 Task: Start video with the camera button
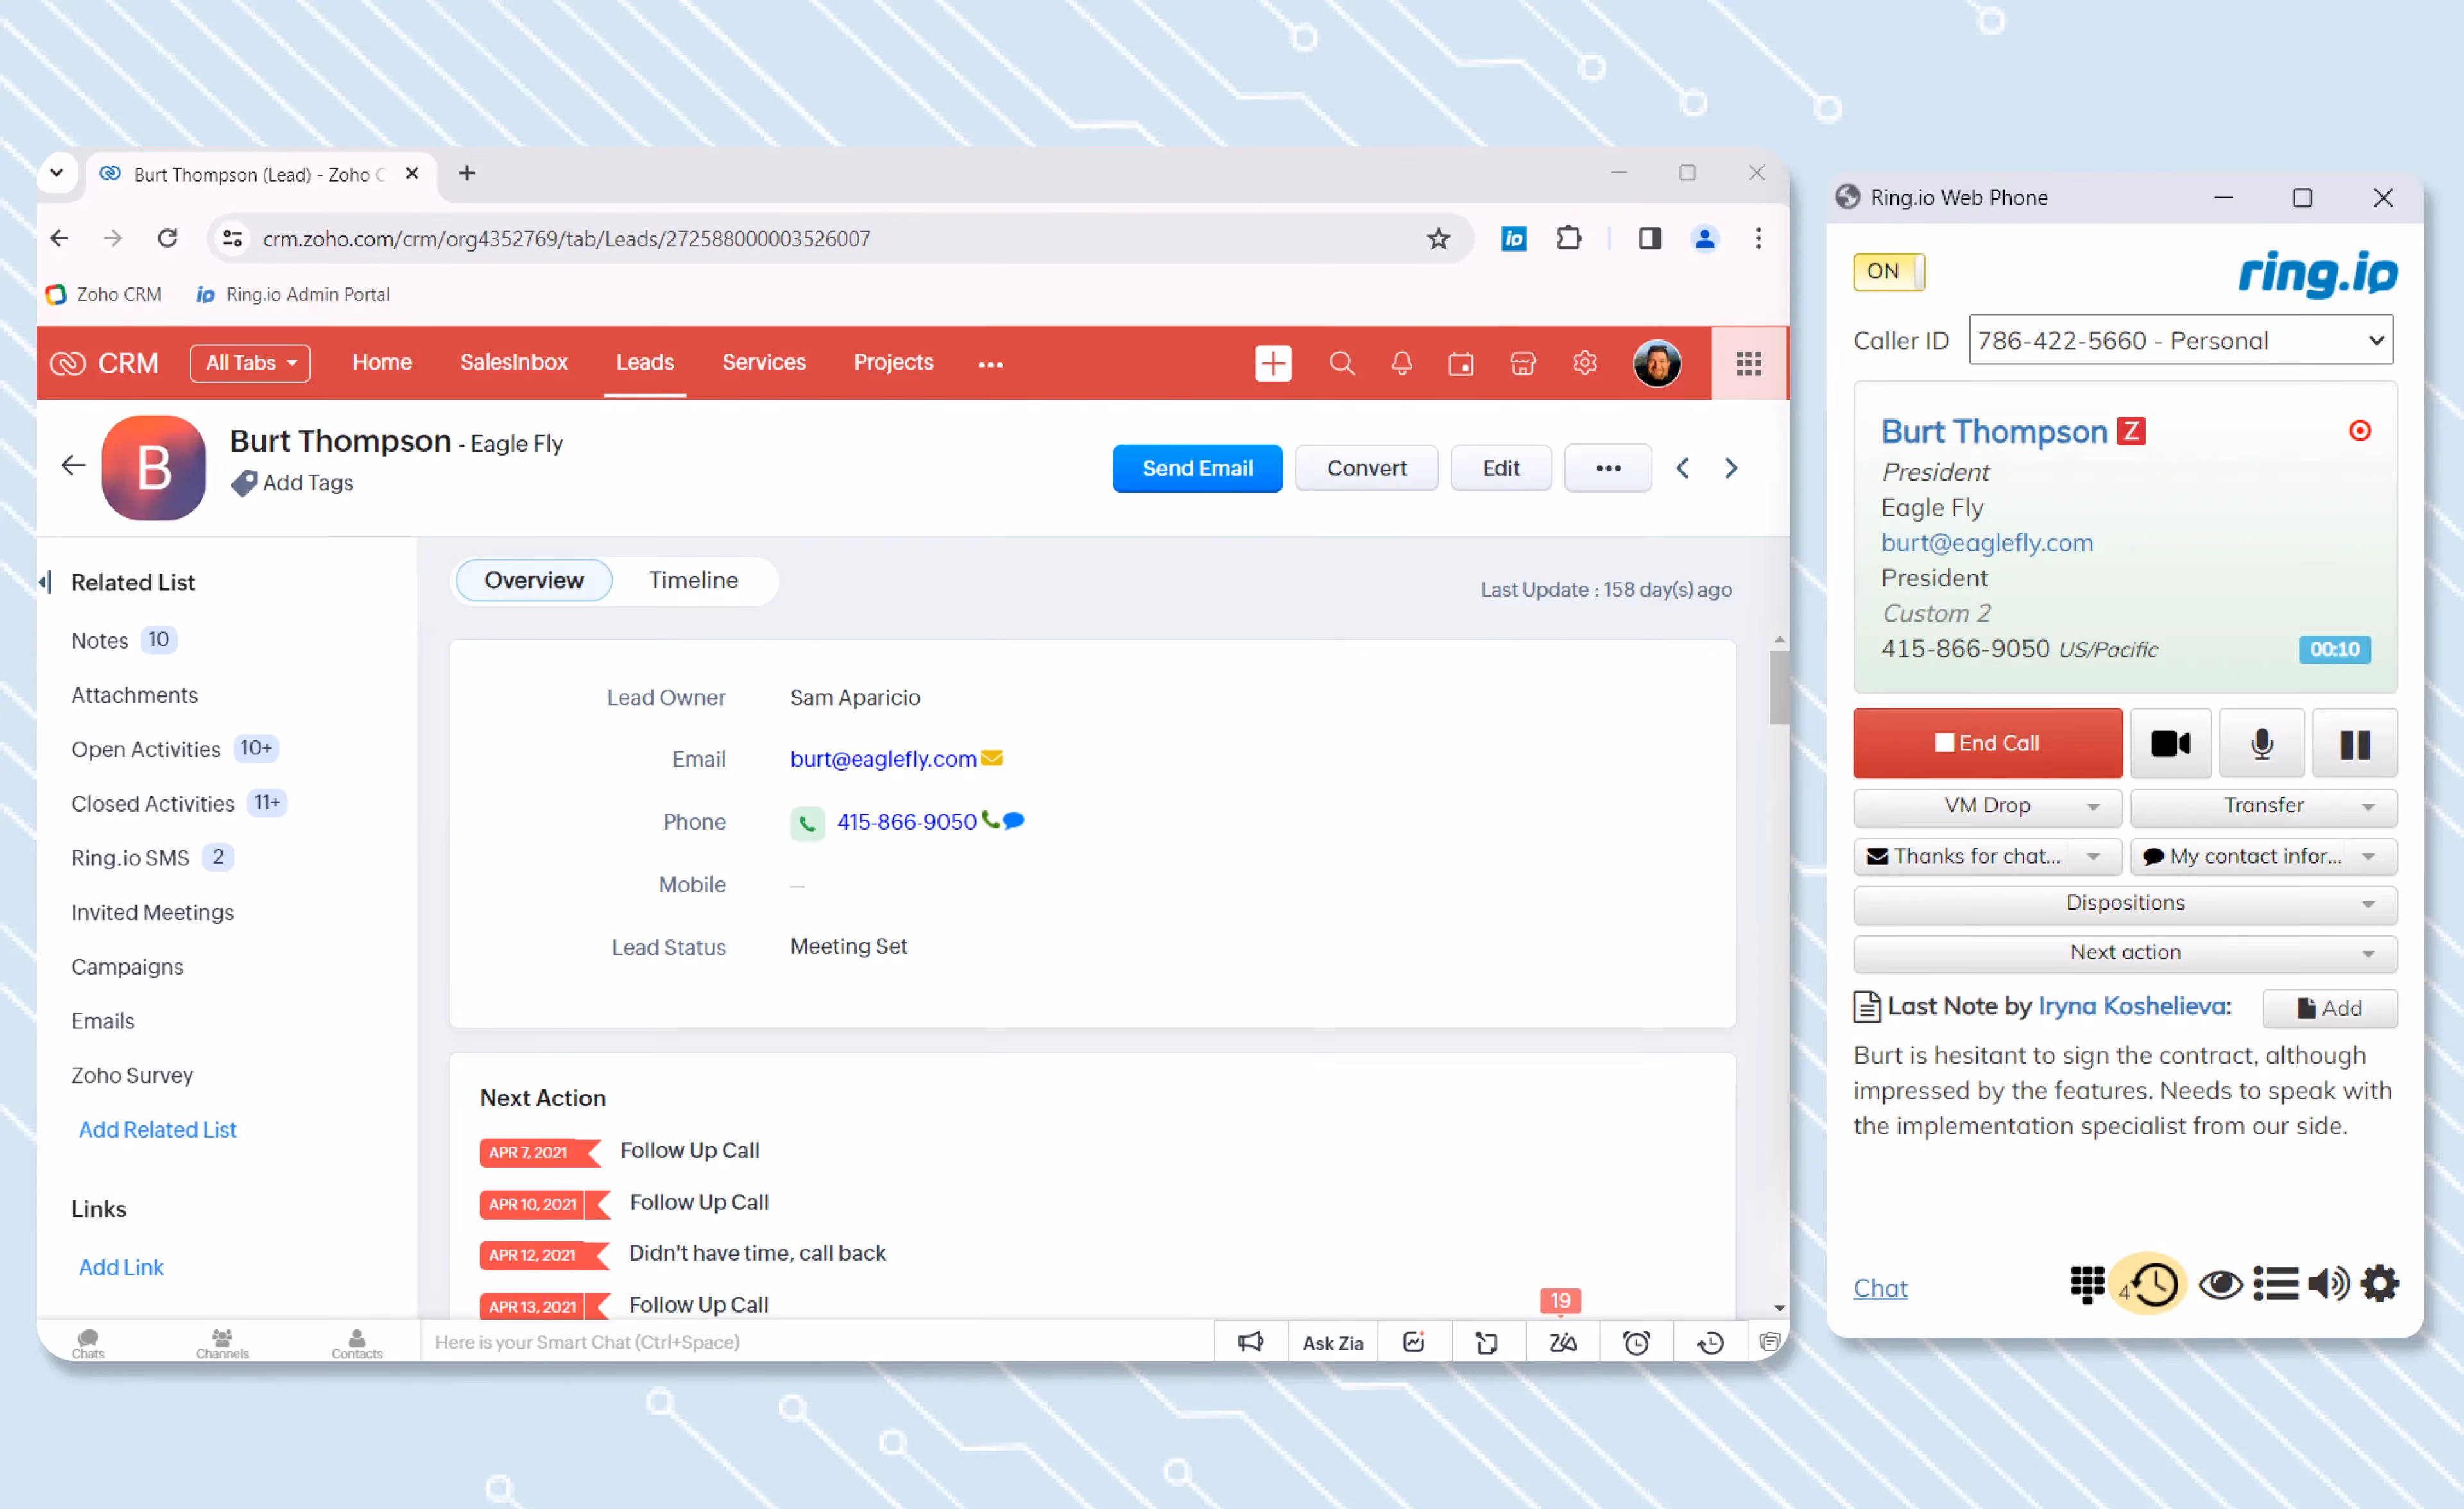coord(2170,743)
